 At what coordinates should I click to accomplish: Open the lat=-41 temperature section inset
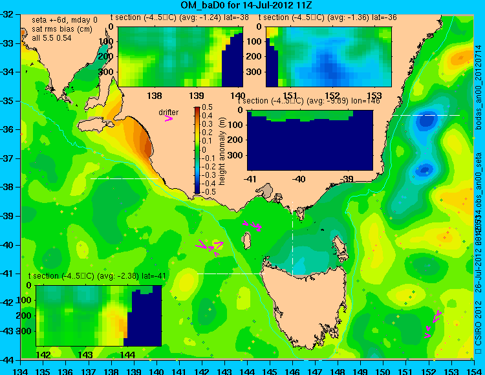point(99,316)
